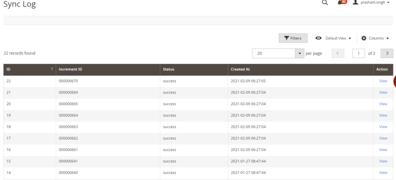Image resolution: width=396 pixels, height=180 pixels.
Task: Open the Filters panel
Action: tap(293, 38)
